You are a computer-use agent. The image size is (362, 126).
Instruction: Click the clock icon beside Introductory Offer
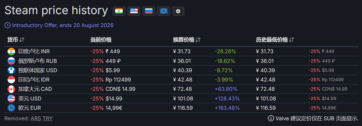pyautogui.click(x=8, y=25)
